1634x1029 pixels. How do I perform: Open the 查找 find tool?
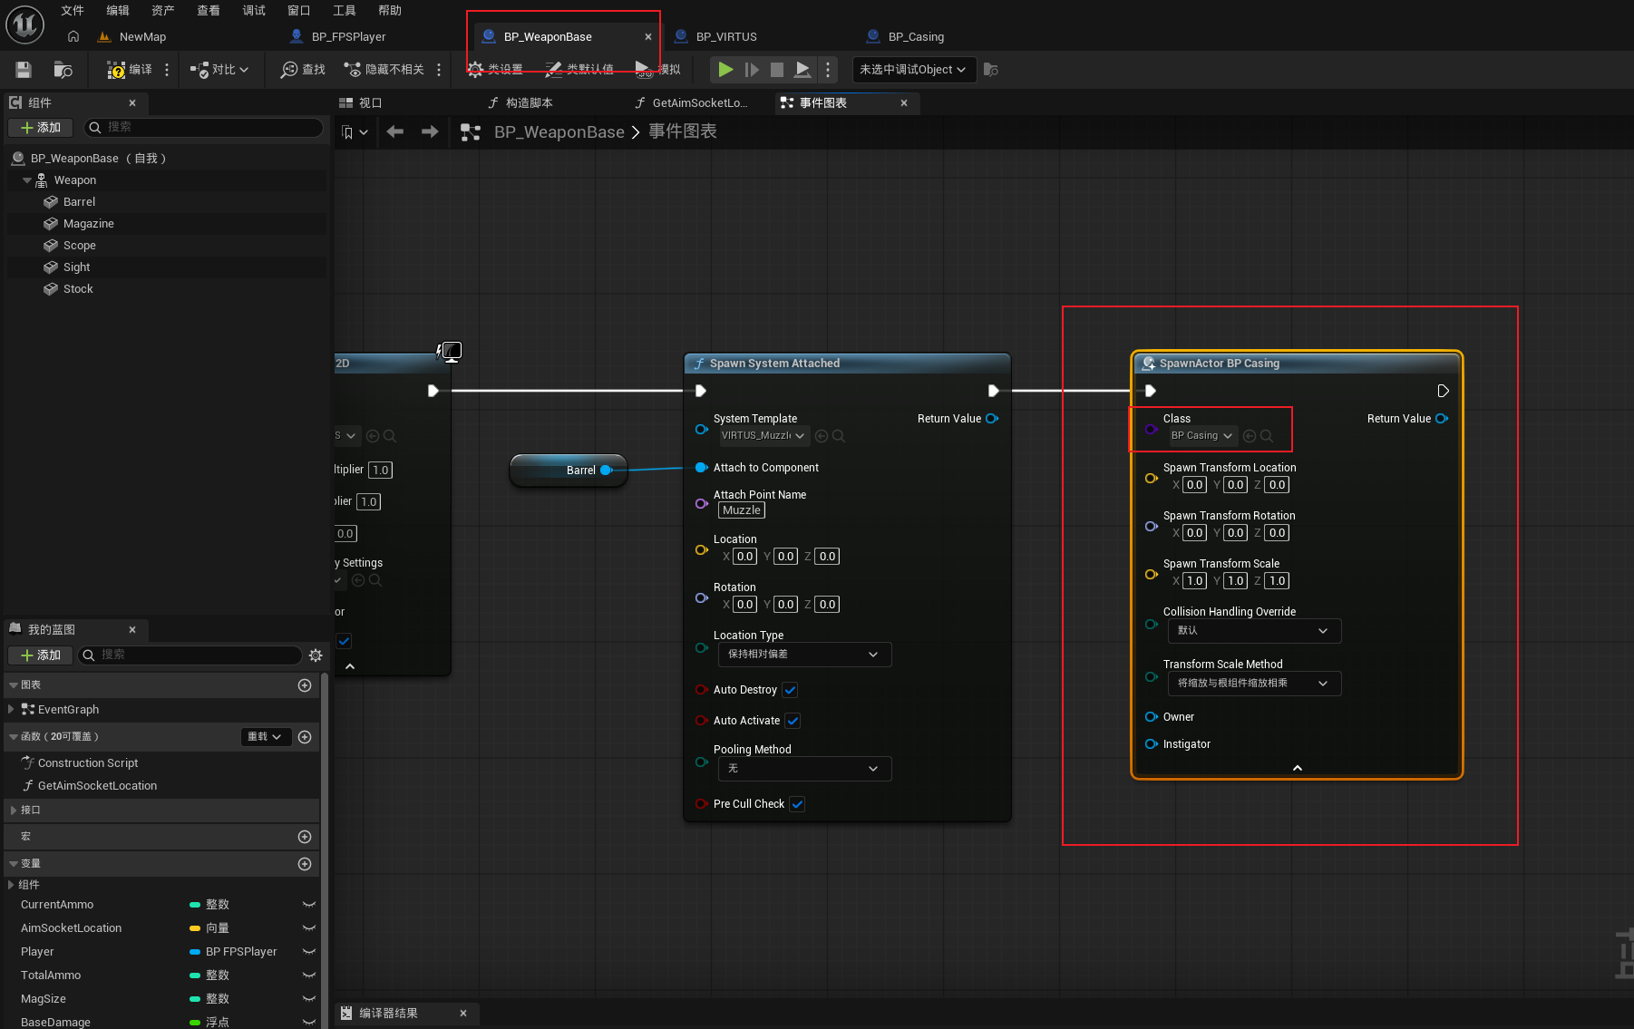(303, 70)
